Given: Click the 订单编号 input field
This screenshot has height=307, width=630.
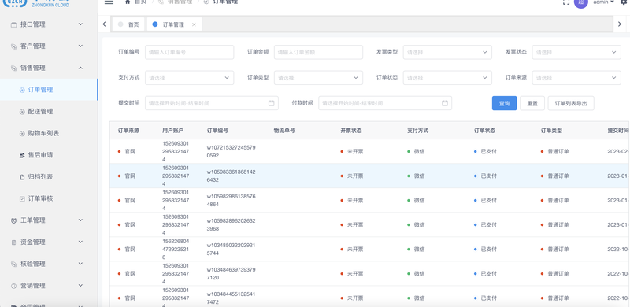Looking at the screenshot, I should (x=189, y=52).
